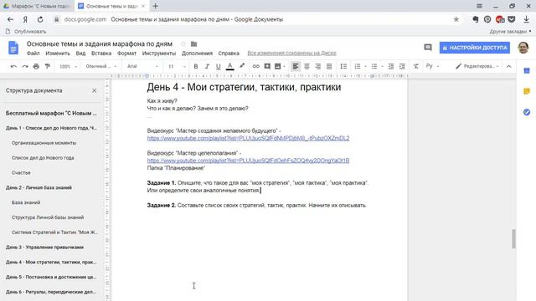The image size is (536, 301).
Task: Open the font size 11 dropdown
Action: tap(177, 66)
